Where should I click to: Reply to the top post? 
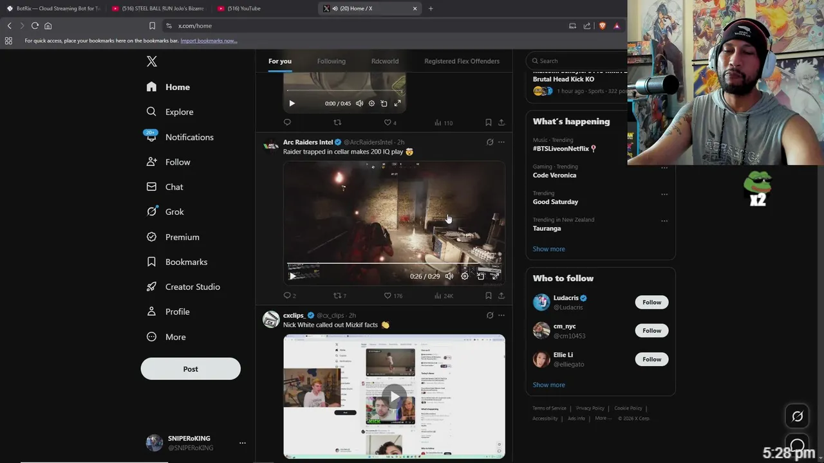point(287,122)
